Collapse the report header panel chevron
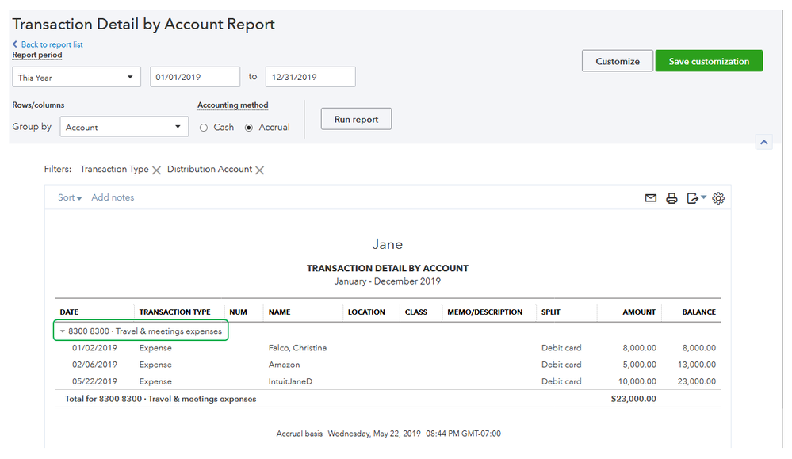792x459 pixels. click(x=763, y=143)
